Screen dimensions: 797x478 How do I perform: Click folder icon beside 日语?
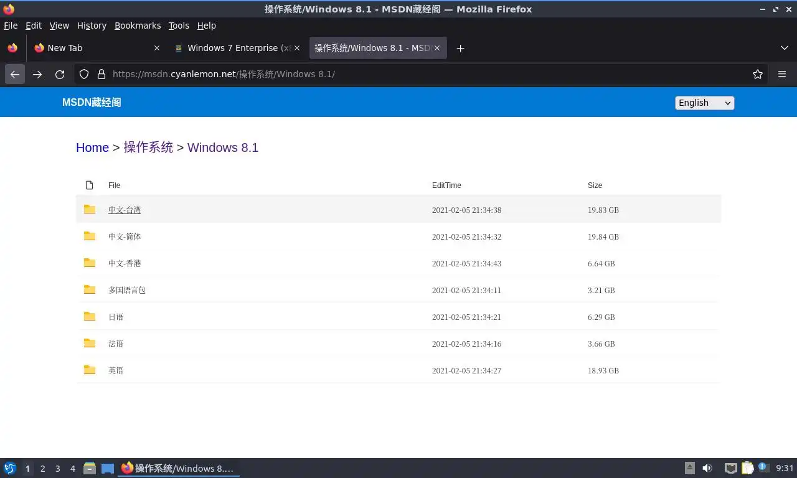[x=90, y=316]
